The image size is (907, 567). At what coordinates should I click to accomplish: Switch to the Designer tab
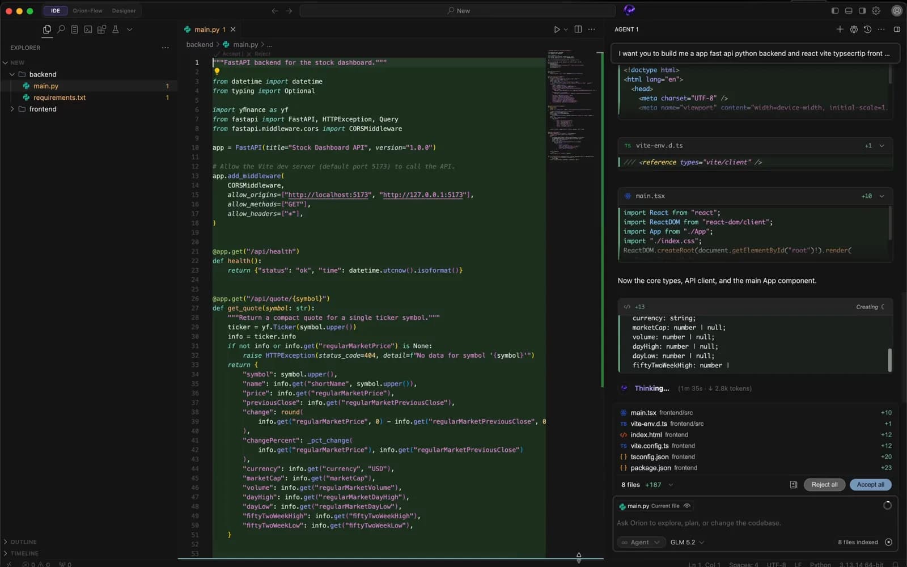pos(124,11)
